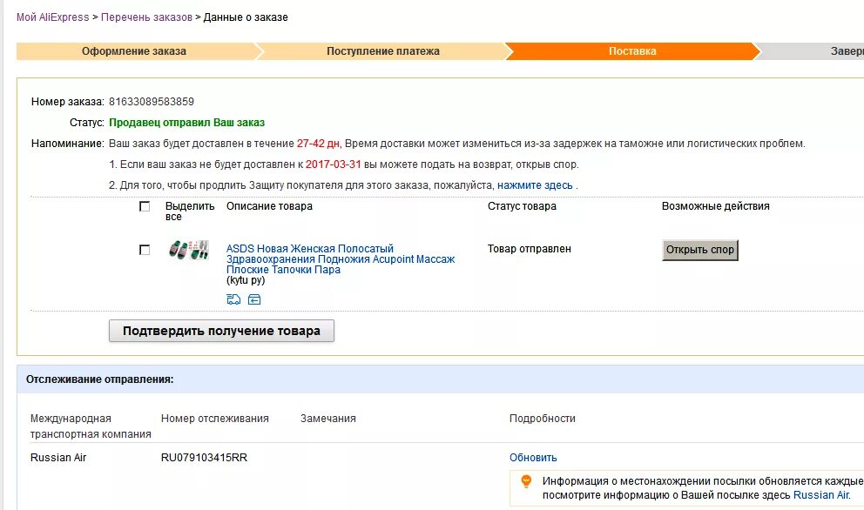Screen dimensions: 864x510
Task: Follow the 'нажмите здесь' protection link
Action: 535,185
